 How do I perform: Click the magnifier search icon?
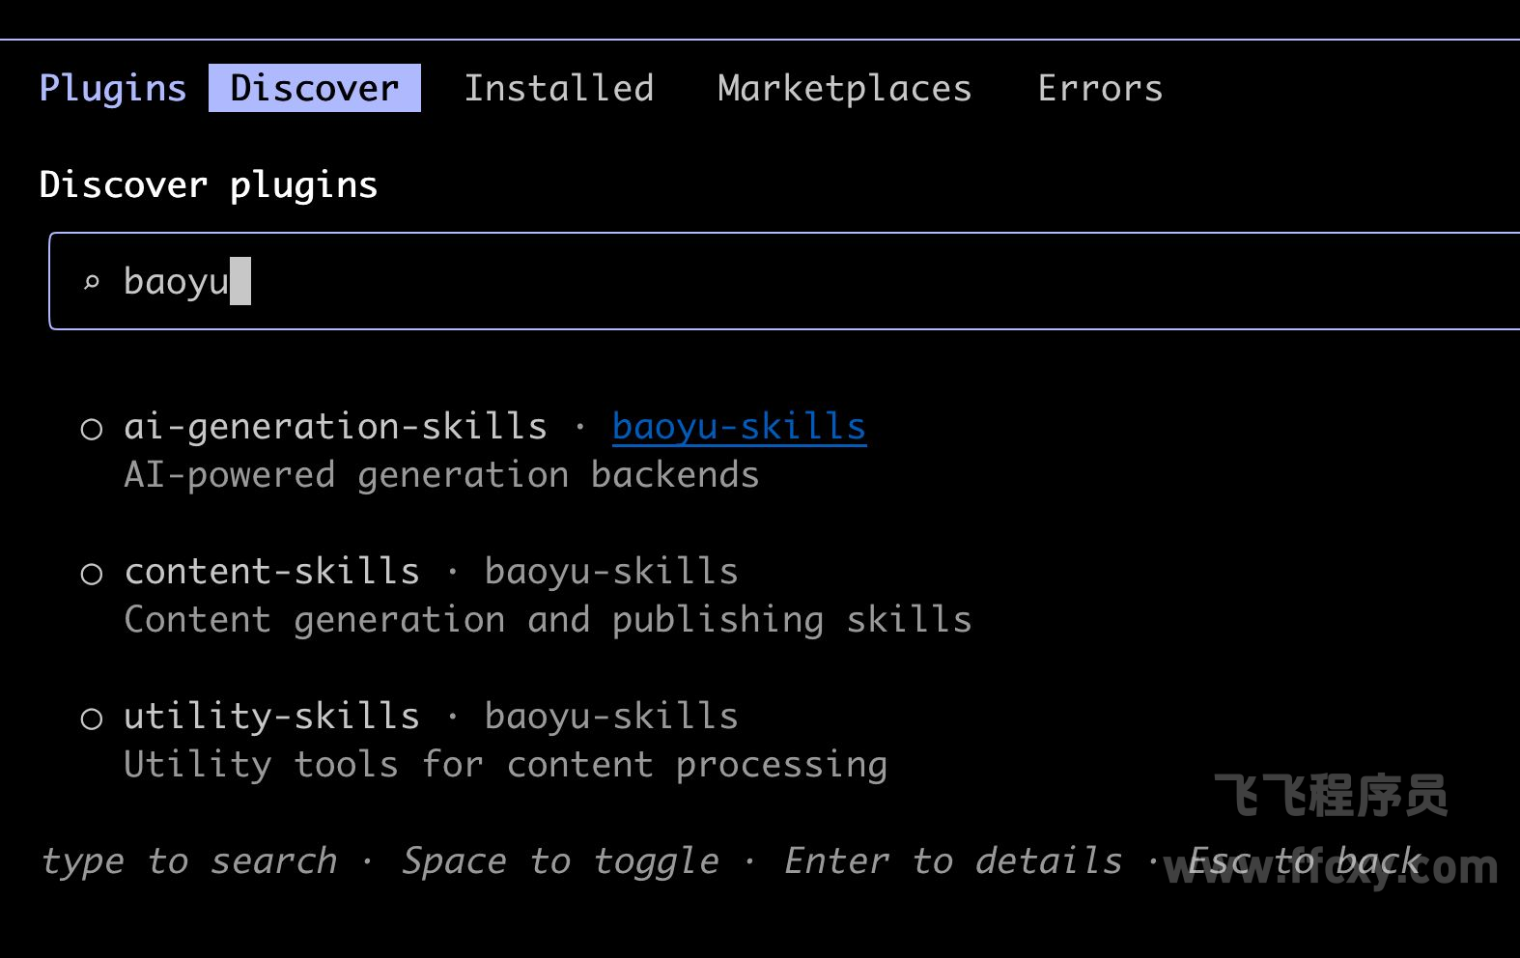click(x=92, y=282)
